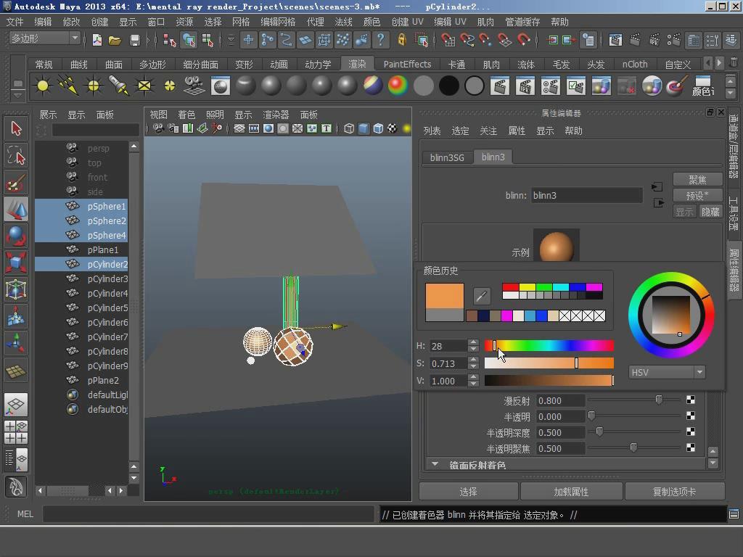
Task: Save scene with floppy disk icon
Action: coord(134,41)
